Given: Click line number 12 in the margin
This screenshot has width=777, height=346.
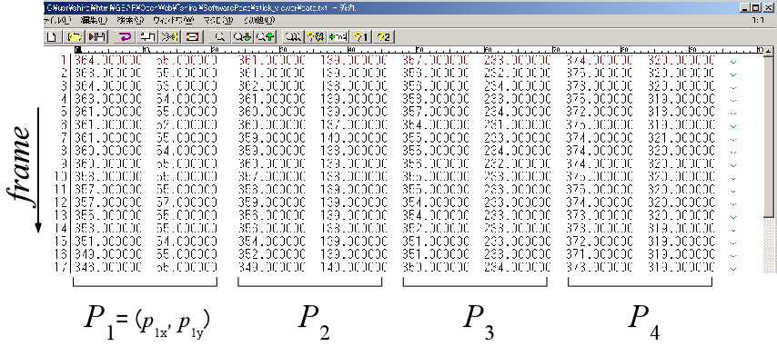Looking at the screenshot, I should pos(60,202).
